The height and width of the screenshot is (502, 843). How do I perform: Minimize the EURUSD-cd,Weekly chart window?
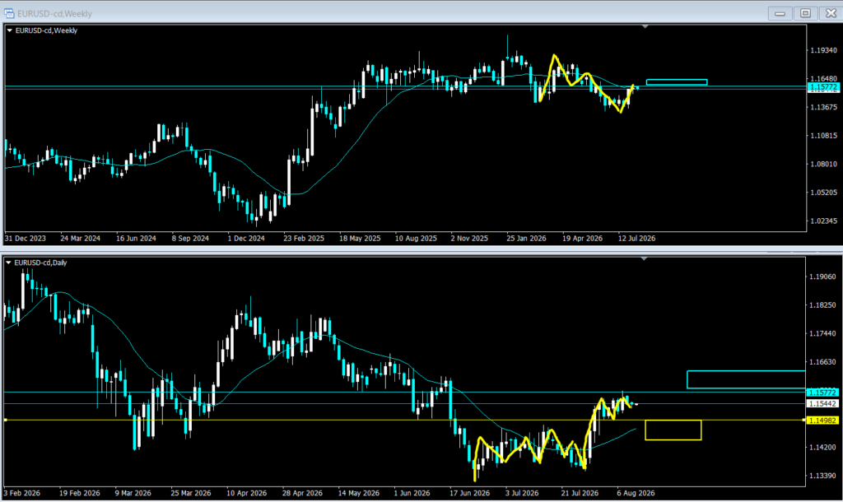pos(780,13)
